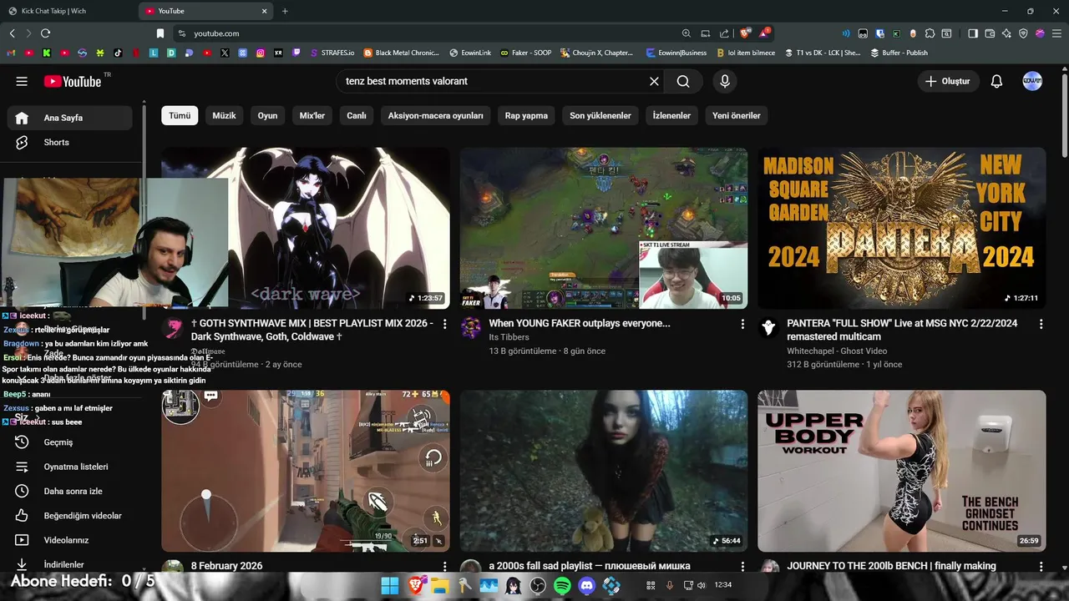Select the Rap yapma chip
Screen dimensions: 1069x601
point(526,115)
